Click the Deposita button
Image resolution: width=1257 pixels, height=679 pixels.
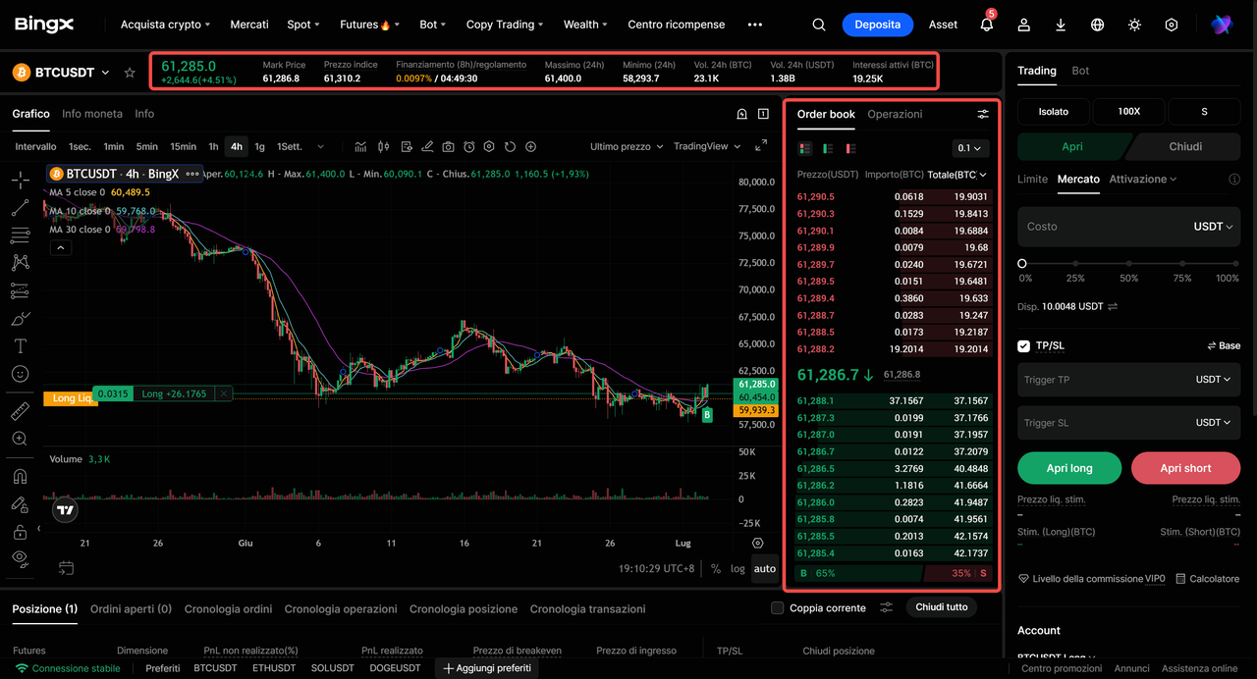pos(877,25)
